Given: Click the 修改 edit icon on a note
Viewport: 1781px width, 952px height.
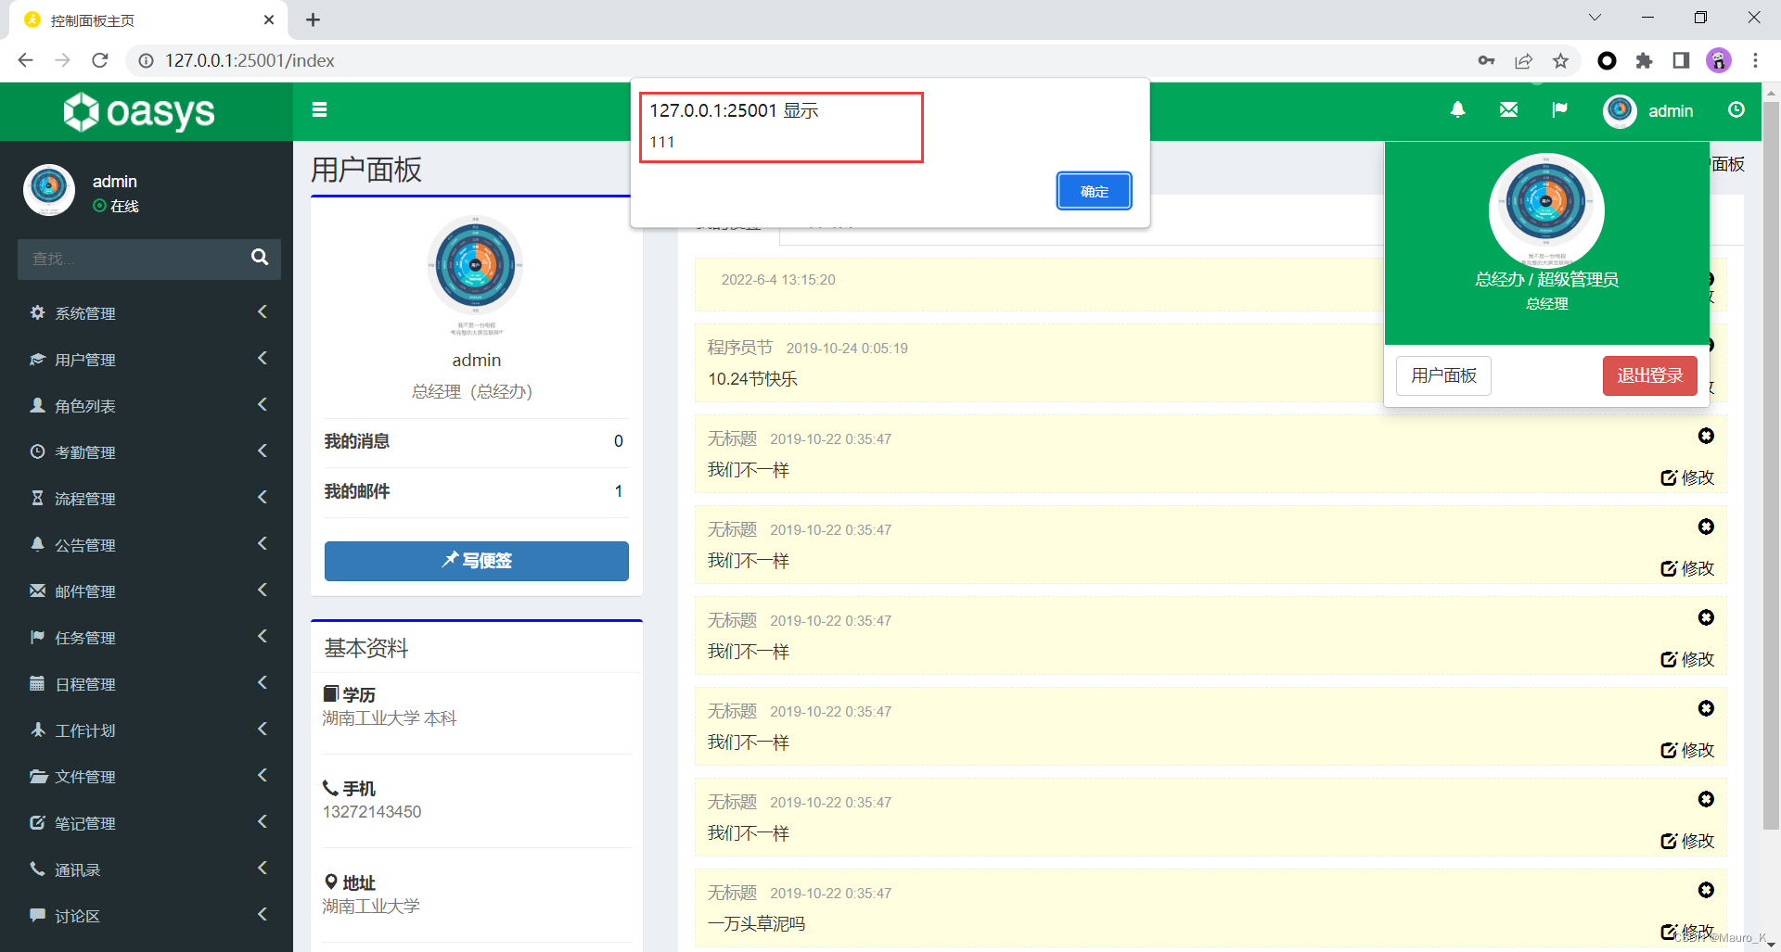Looking at the screenshot, I should coord(1687,477).
